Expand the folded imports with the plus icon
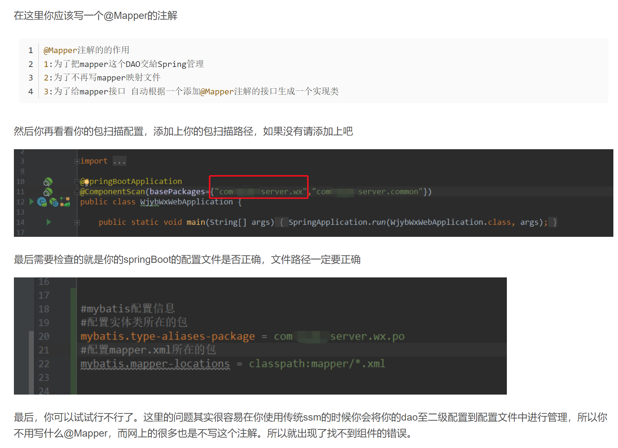Screen dimensions: 618x448 click(x=77, y=161)
